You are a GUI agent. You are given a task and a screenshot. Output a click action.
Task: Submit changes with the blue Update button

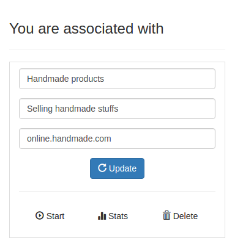click(117, 168)
